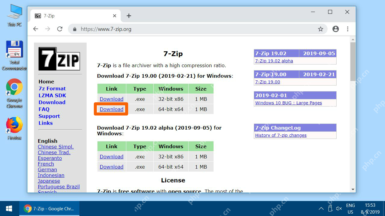Click the page scrollbar down arrow

pos(353,190)
